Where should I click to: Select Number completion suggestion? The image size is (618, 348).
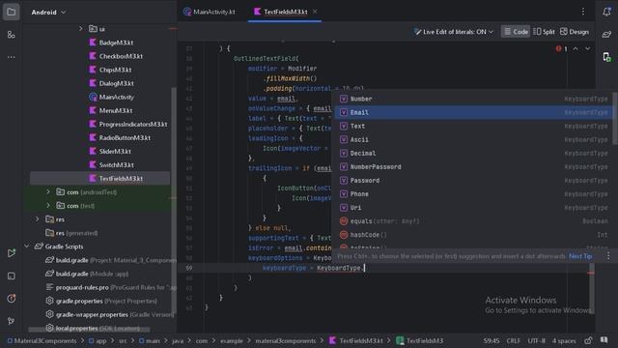pos(473,99)
